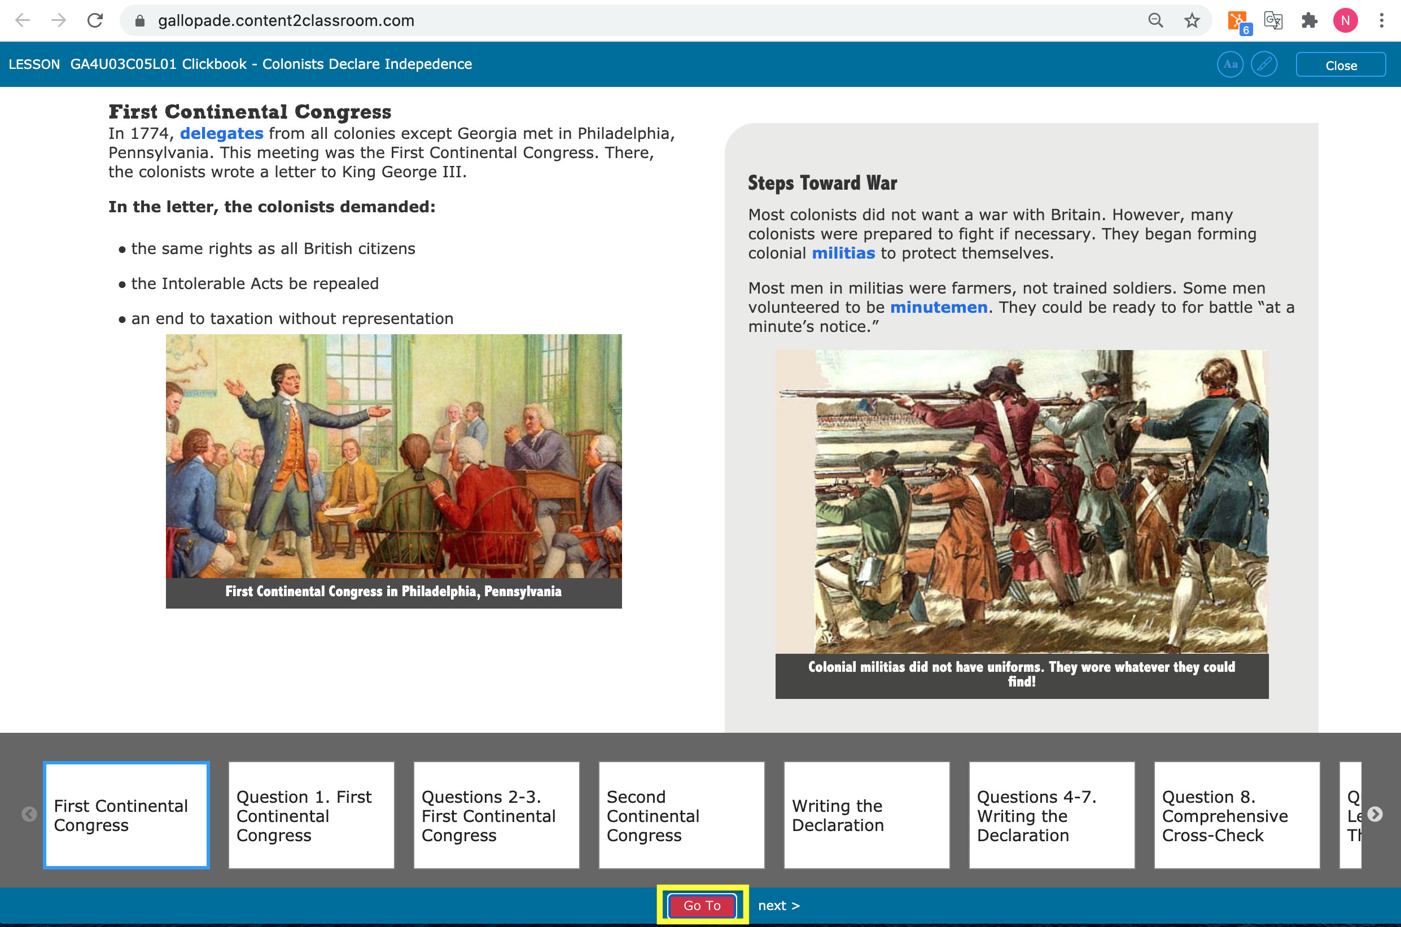
Task: Select Question 1. First Continental Congress card
Action: 312,815
